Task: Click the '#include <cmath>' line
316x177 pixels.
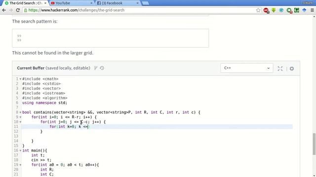Action: 40,79
